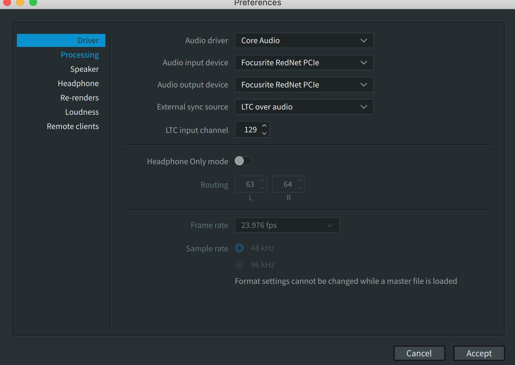The image size is (515, 365).
Task: Open the Re-renders settings page
Action: point(79,98)
